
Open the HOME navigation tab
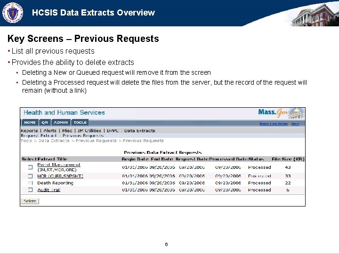(30, 122)
